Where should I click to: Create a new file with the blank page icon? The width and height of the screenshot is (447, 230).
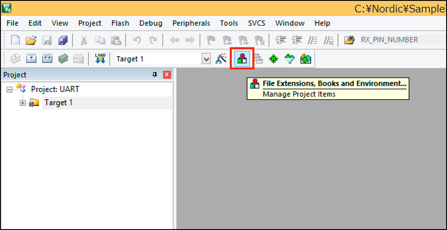pyautogui.click(x=15, y=41)
